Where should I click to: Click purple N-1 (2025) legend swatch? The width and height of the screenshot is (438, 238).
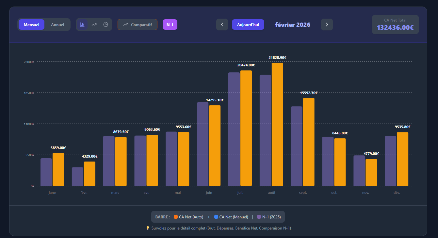(x=259, y=217)
